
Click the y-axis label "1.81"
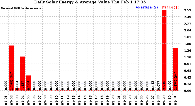[x=188, y=37]
